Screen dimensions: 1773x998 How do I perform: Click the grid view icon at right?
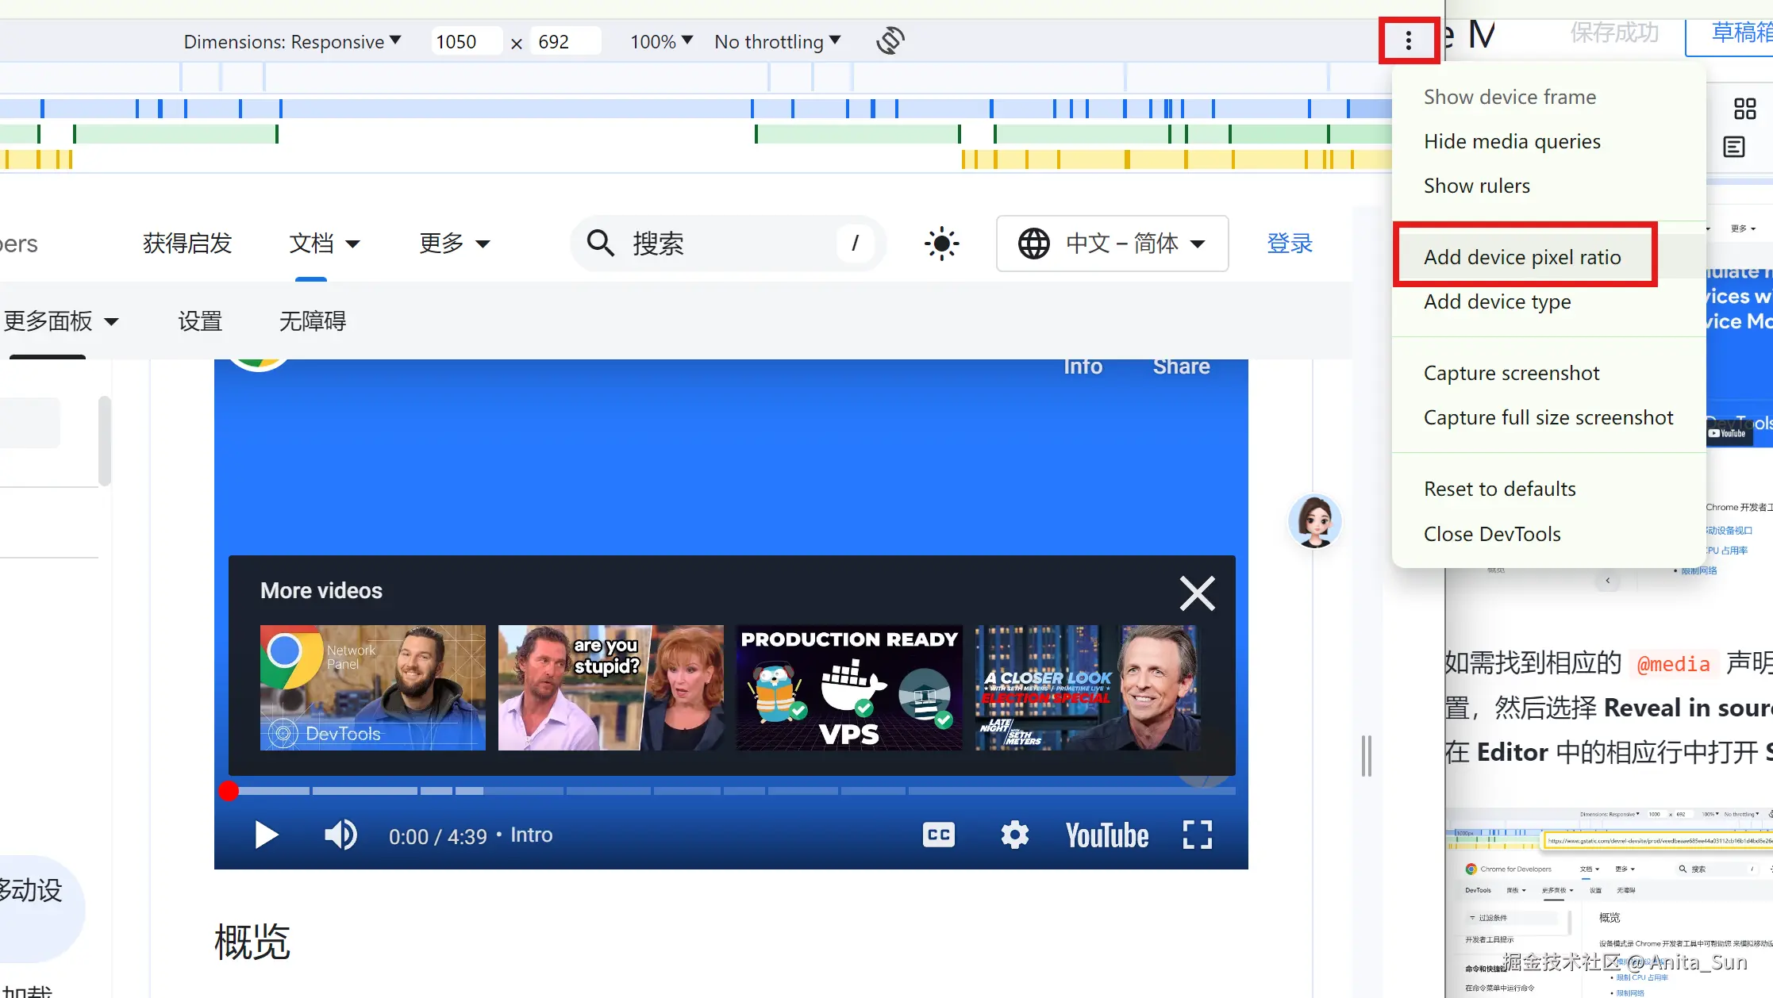coord(1744,109)
